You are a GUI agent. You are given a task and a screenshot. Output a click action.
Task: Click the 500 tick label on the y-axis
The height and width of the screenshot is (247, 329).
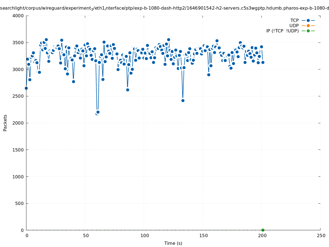(19, 203)
